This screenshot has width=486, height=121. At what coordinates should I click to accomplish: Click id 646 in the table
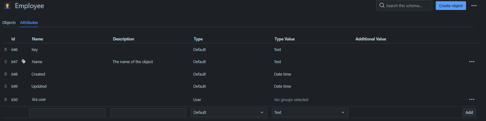(x=14, y=49)
